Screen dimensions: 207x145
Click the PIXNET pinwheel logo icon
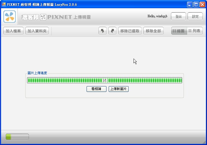click(x=10, y=16)
